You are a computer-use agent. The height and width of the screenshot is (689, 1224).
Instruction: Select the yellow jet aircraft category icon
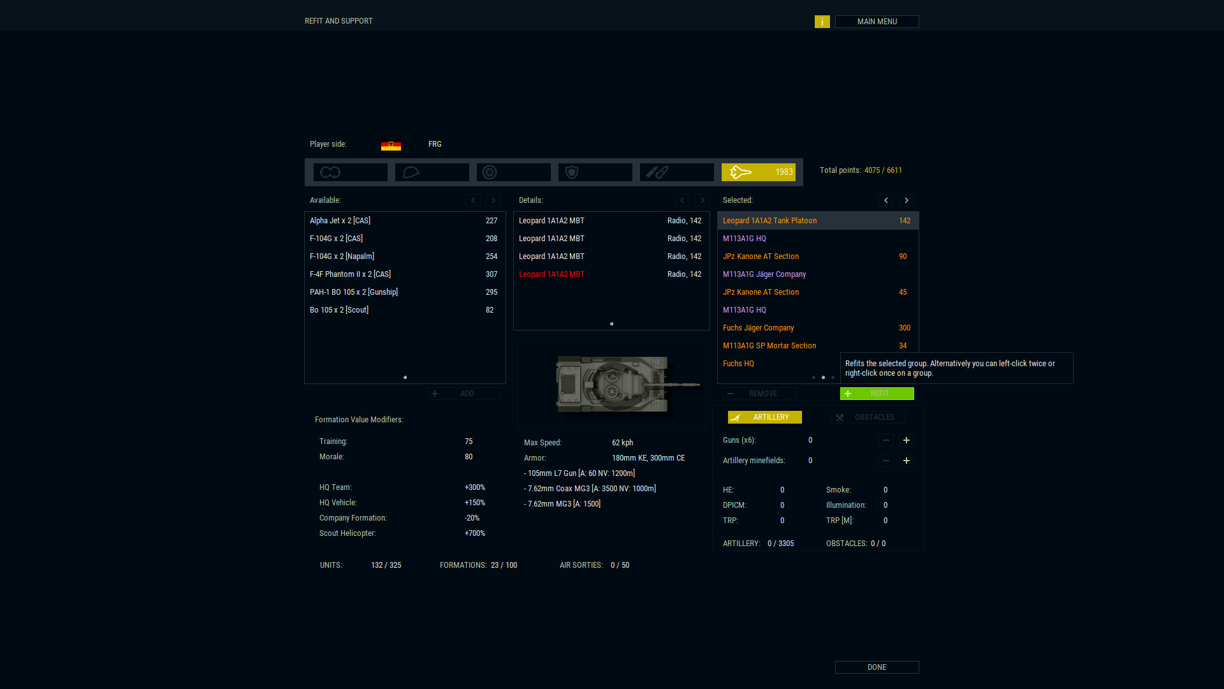coord(741,172)
